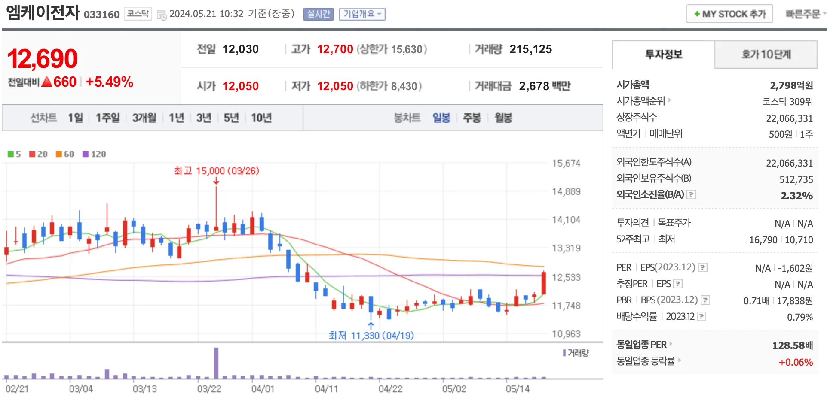This screenshot has height=412, width=827.
Task: Select the 1년 line chart period
Action: tap(176, 118)
